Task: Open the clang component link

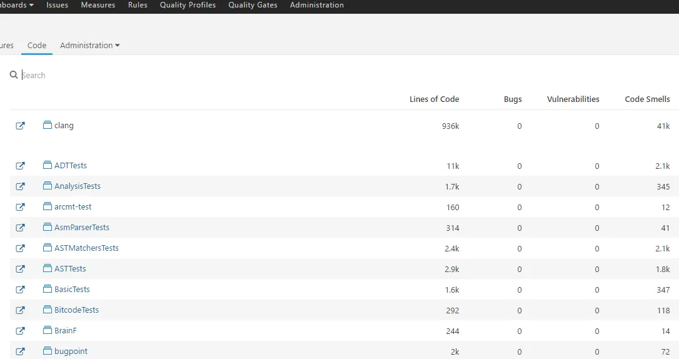Action: (x=64, y=126)
